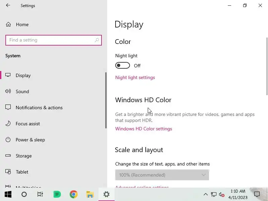
Task: Open File Explorer from taskbar
Action: point(90,194)
